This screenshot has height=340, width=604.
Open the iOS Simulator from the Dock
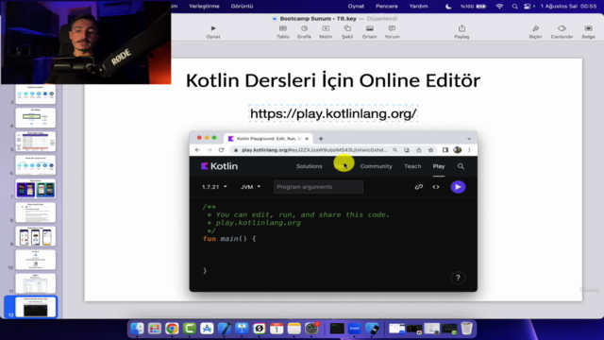(372, 329)
